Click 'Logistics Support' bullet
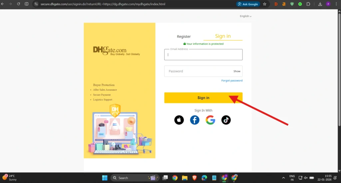 [x=103, y=99]
